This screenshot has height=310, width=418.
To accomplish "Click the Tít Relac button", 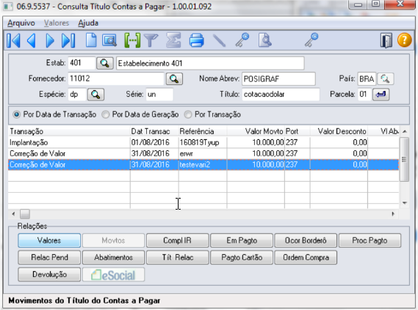I will [178, 258].
